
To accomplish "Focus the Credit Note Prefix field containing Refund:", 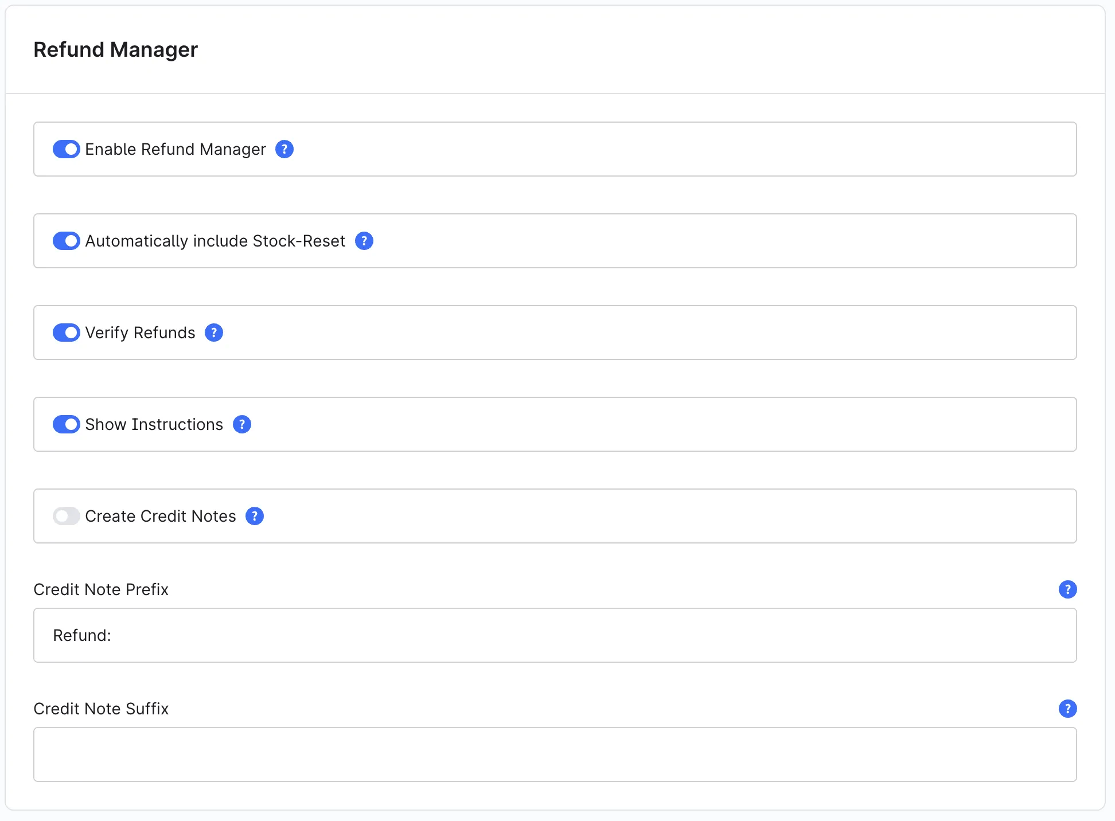I will pos(555,635).
